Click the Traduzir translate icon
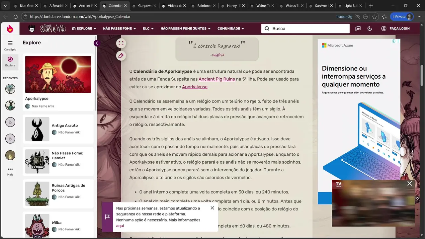The height and width of the screenshot is (239, 425). (344, 17)
